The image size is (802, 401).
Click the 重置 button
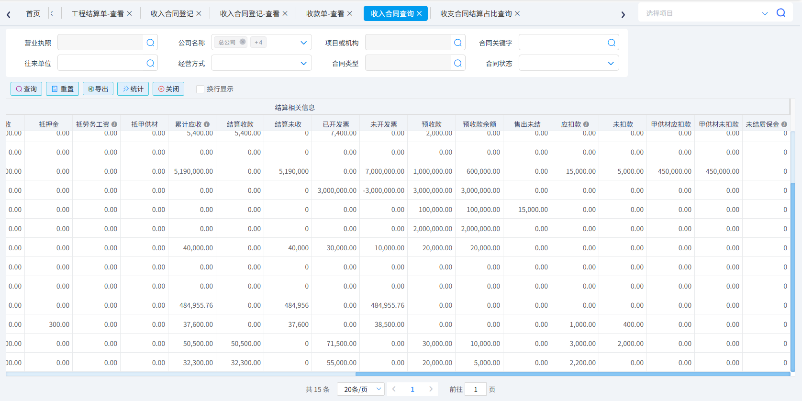pyautogui.click(x=63, y=89)
